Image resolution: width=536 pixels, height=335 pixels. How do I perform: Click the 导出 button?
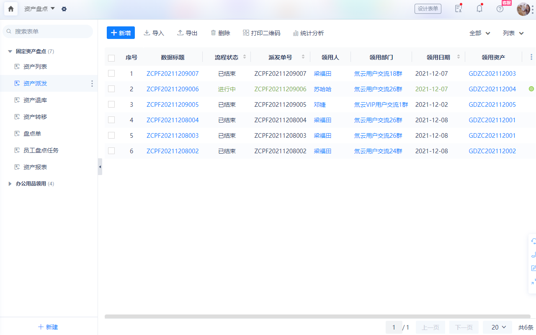click(x=187, y=33)
